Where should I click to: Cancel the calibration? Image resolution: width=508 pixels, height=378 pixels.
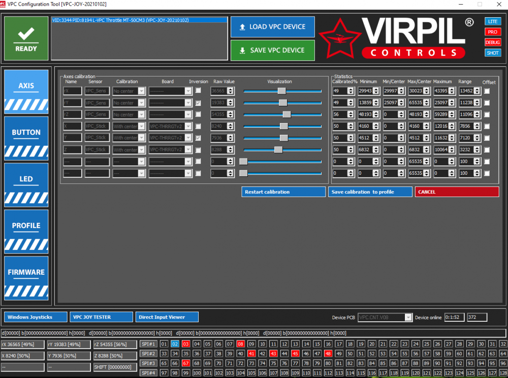click(457, 192)
